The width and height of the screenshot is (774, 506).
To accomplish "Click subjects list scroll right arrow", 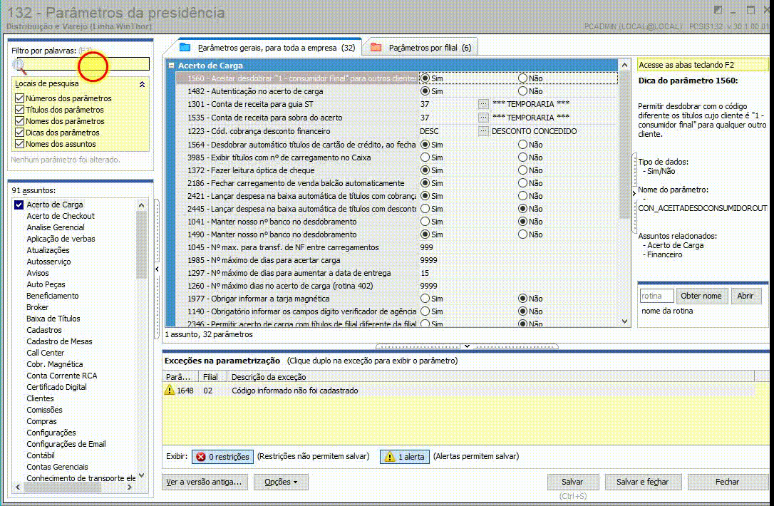I will [x=129, y=487].
